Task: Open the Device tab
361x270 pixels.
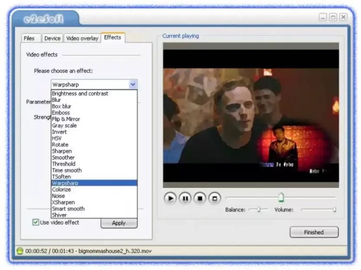Action: [52, 38]
